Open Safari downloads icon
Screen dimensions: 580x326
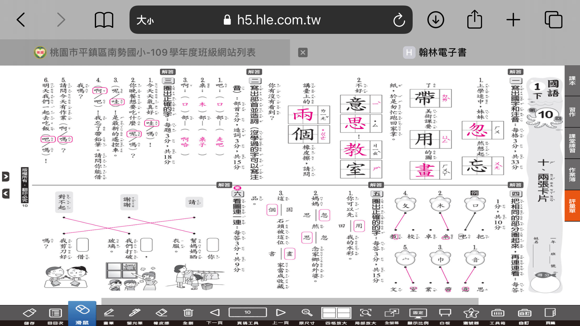[436, 20]
